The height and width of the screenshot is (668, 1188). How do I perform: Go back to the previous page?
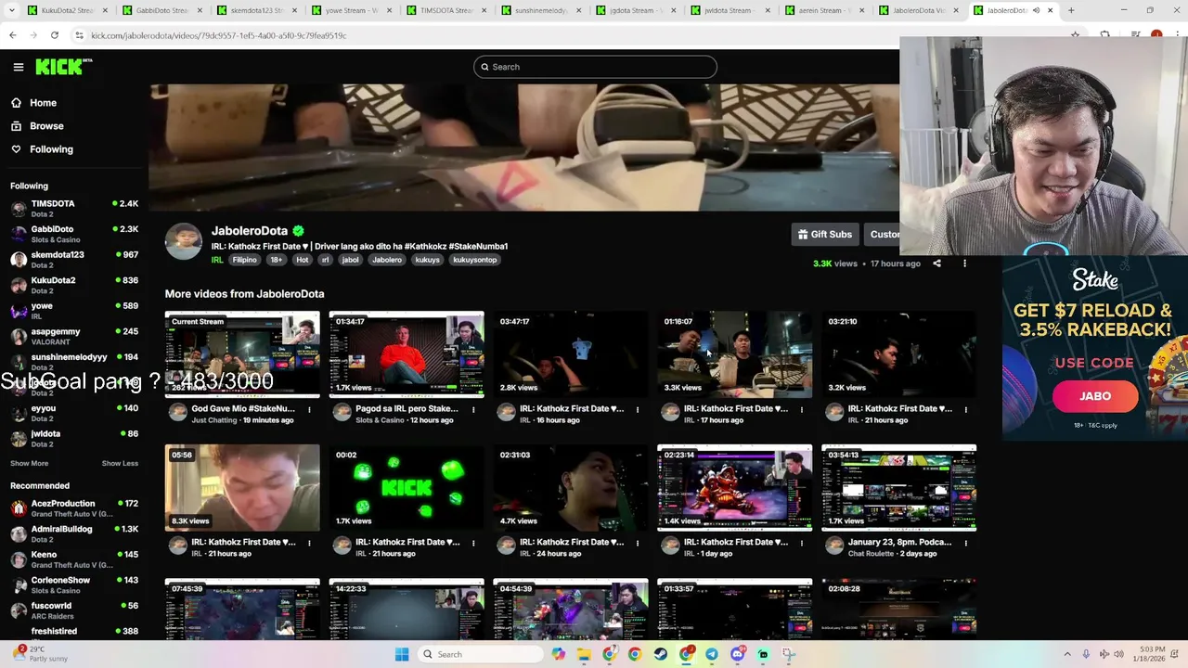tap(13, 35)
